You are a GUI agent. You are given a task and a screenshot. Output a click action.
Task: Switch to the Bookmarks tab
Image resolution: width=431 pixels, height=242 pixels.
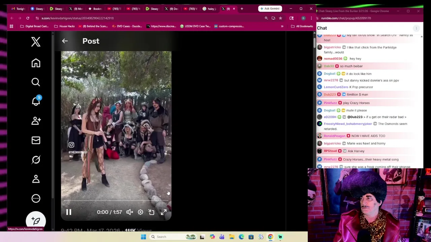[x=95, y=9]
